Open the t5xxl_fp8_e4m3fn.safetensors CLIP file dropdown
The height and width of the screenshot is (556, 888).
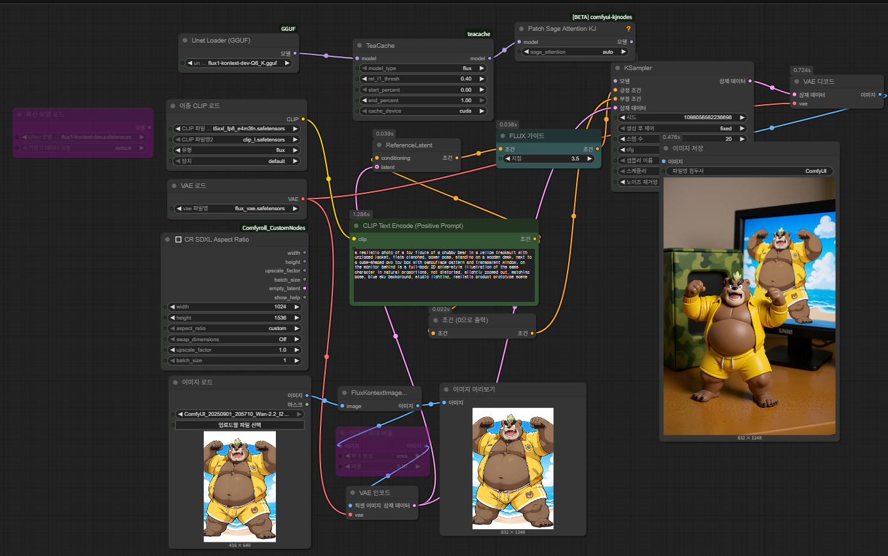pyautogui.click(x=237, y=129)
